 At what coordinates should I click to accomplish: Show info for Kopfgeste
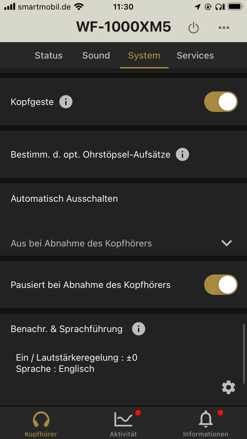coord(66,102)
